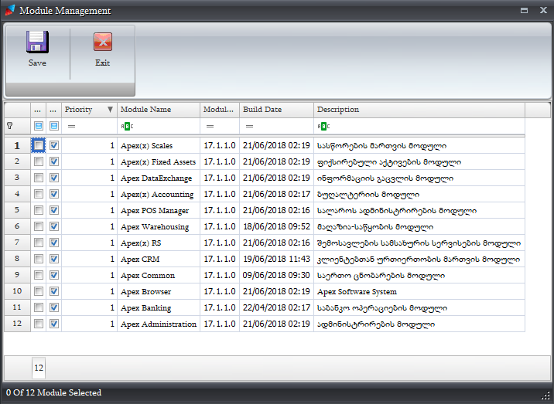Image resolution: width=554 pixels, height=404 pixels.
Task: Check the unchecked box for Apex DataExchange
Action: coord(39,178)
